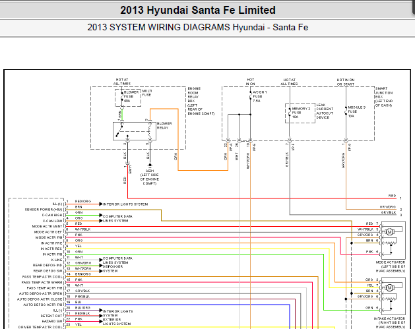Click the "BLU/ORG" wire label at pin 20

click(82, 308)
